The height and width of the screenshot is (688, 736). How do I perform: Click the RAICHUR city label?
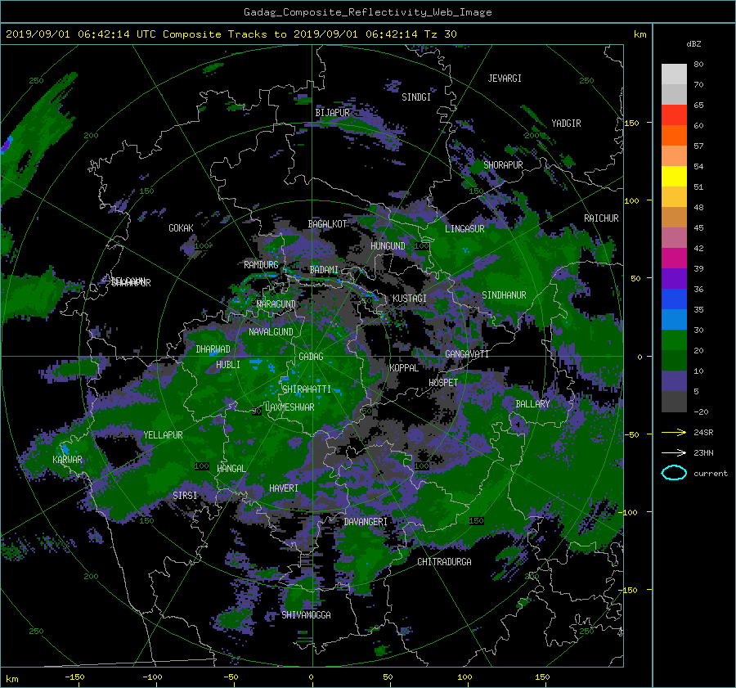(601, 218)
